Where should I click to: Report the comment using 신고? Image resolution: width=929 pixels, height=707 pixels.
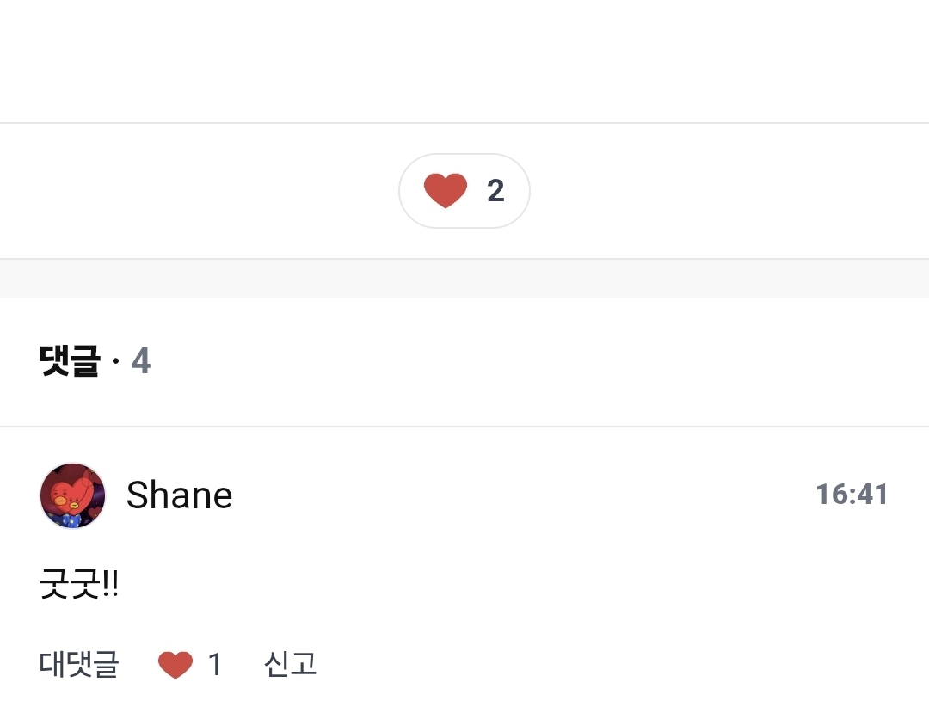coord(290,665)
